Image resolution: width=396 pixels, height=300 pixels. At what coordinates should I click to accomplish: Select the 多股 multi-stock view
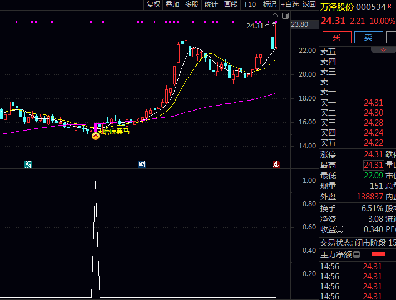point(192,4)
